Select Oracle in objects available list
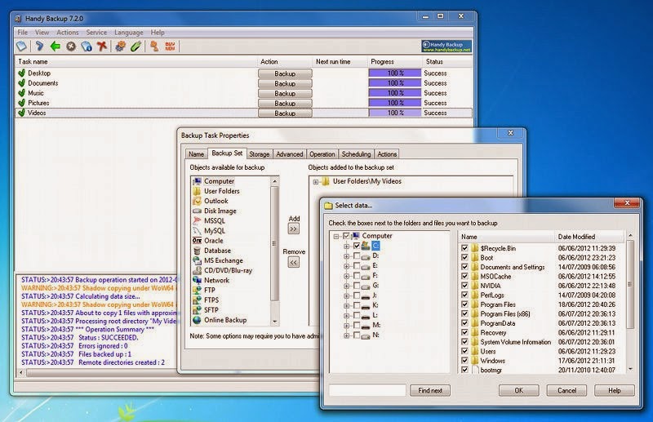Viewport: 653px width, 422px height. 214,241
